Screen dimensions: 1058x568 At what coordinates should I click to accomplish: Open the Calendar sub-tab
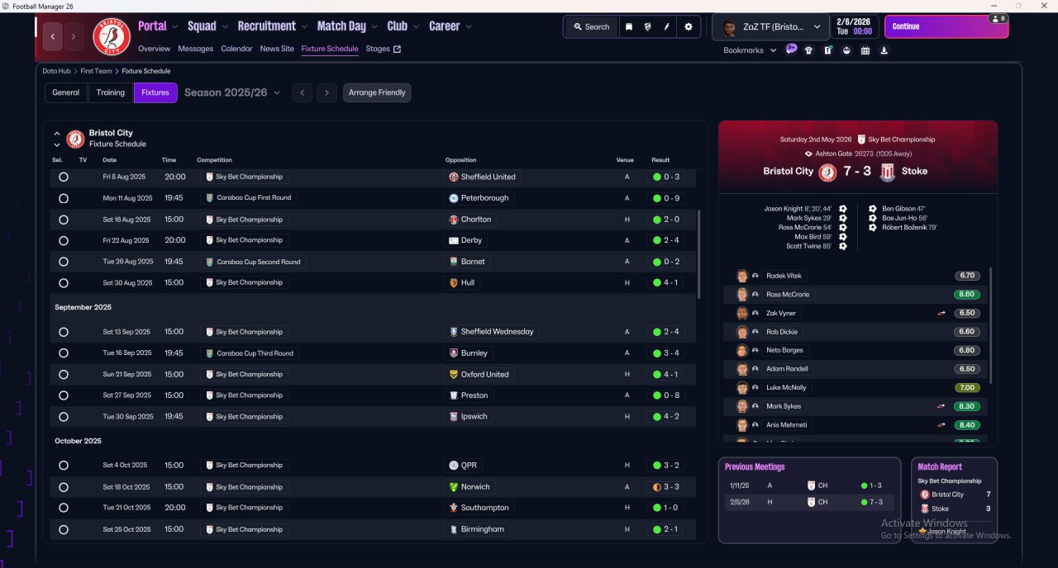point(237,49)
